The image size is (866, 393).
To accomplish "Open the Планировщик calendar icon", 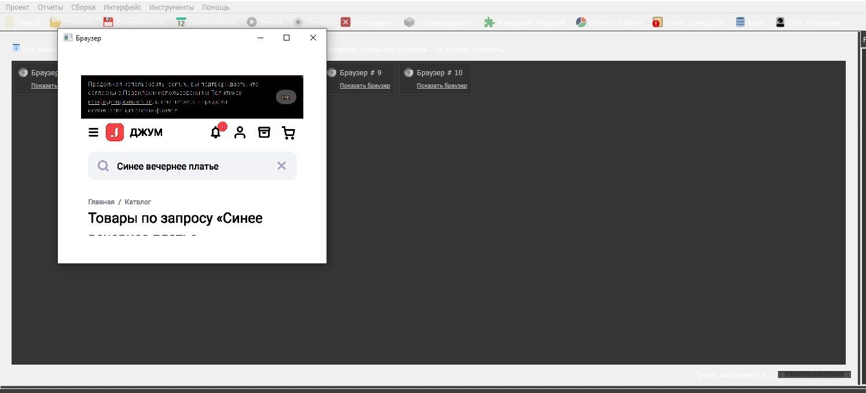I will (x=181, y=21).
